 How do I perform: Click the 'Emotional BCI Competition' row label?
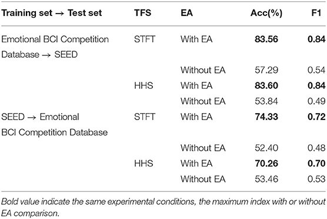(x=55, y=39)
